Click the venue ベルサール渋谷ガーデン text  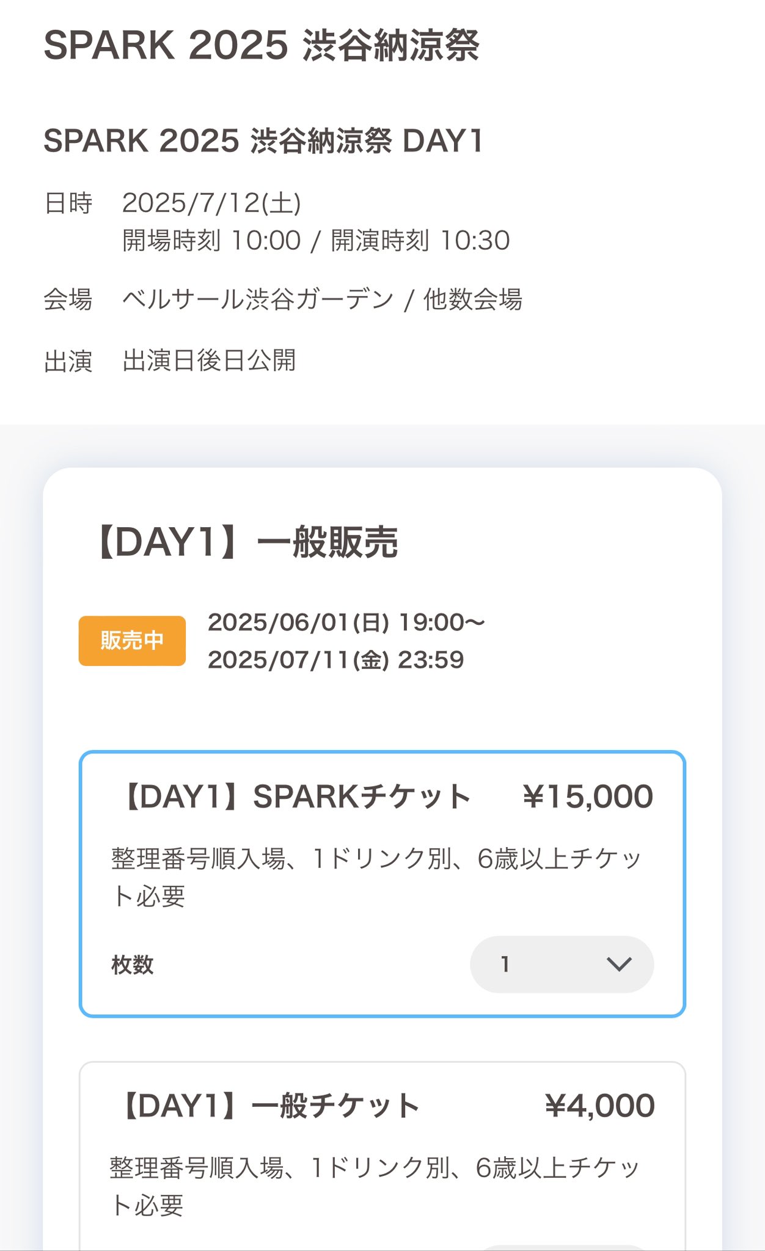tap(258, 299)
